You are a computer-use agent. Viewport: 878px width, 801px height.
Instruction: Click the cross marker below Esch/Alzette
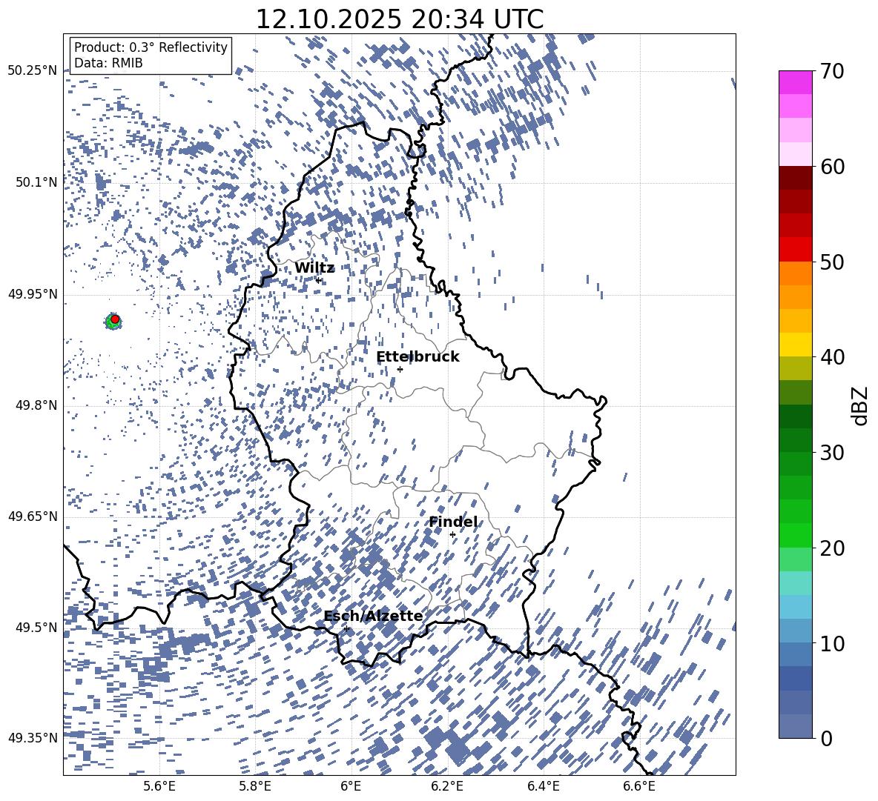(346, 628)
